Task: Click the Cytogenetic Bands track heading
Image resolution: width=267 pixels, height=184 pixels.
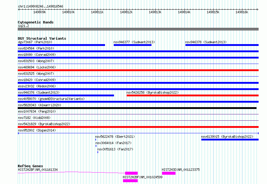Action: pyautogui.click(x=36, y=22)
